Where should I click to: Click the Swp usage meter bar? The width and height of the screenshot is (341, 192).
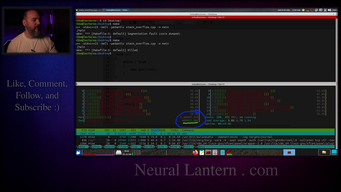pos(139,121)
